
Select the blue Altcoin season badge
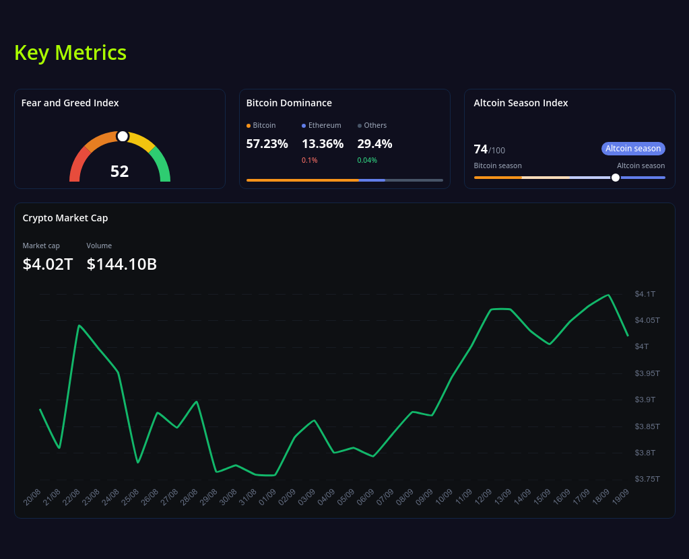click(633, 149)
